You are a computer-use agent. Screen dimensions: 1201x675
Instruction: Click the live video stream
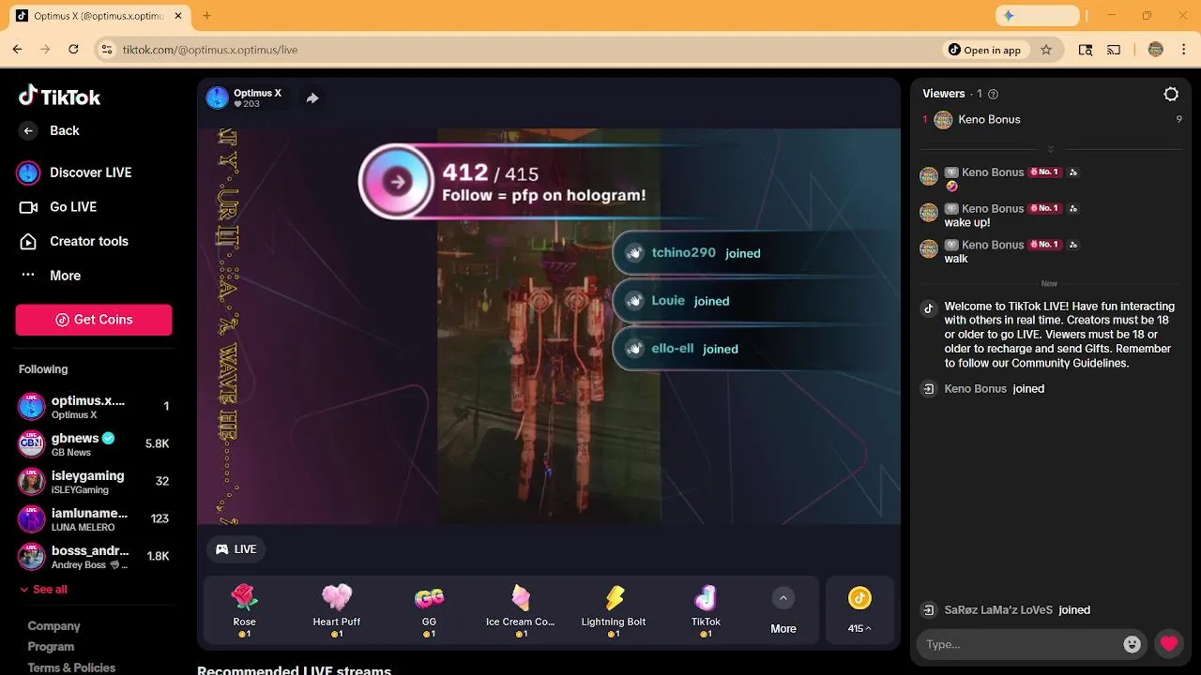(549, 326)
